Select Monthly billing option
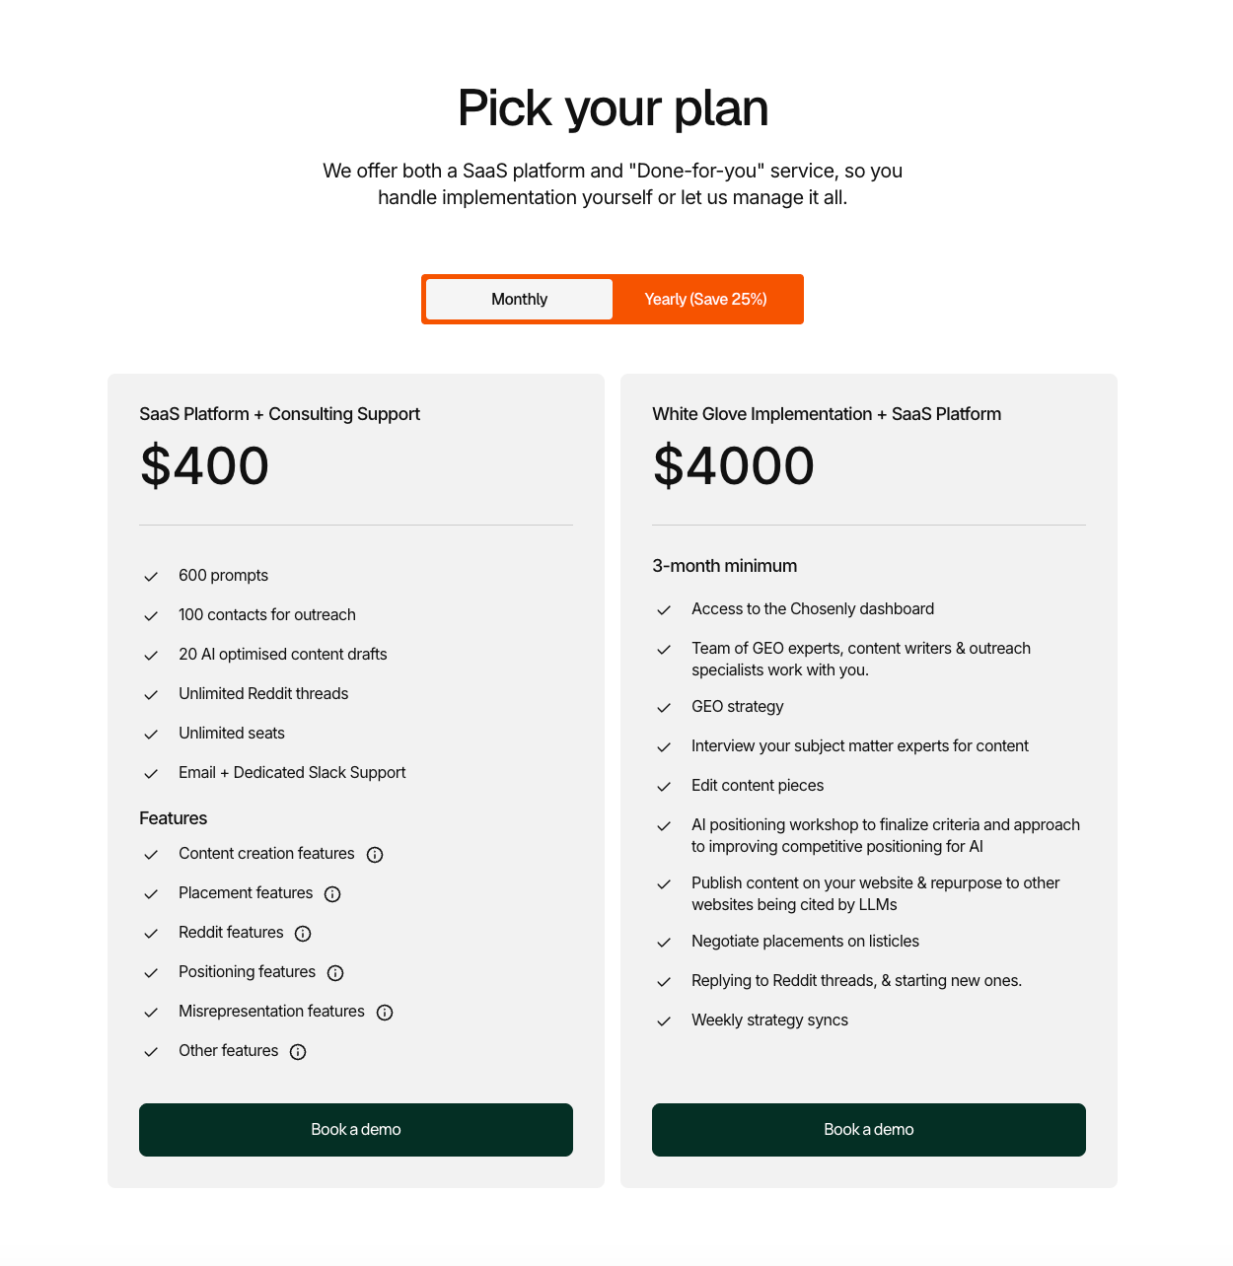1233x1266 pixels. (x=519, y=299)
